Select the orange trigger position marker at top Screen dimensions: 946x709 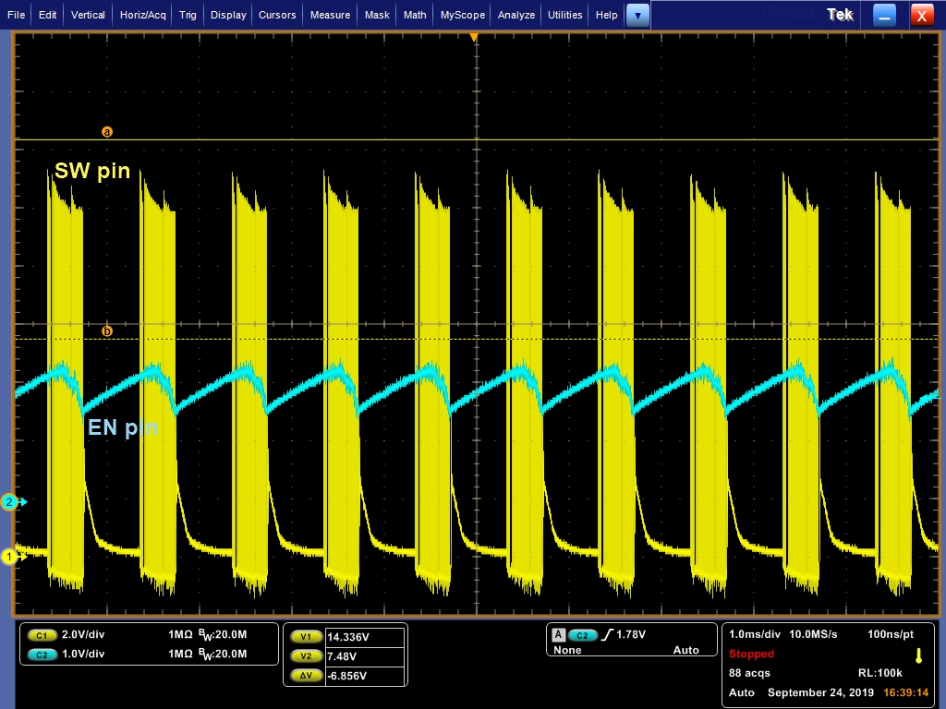(474, 37)
